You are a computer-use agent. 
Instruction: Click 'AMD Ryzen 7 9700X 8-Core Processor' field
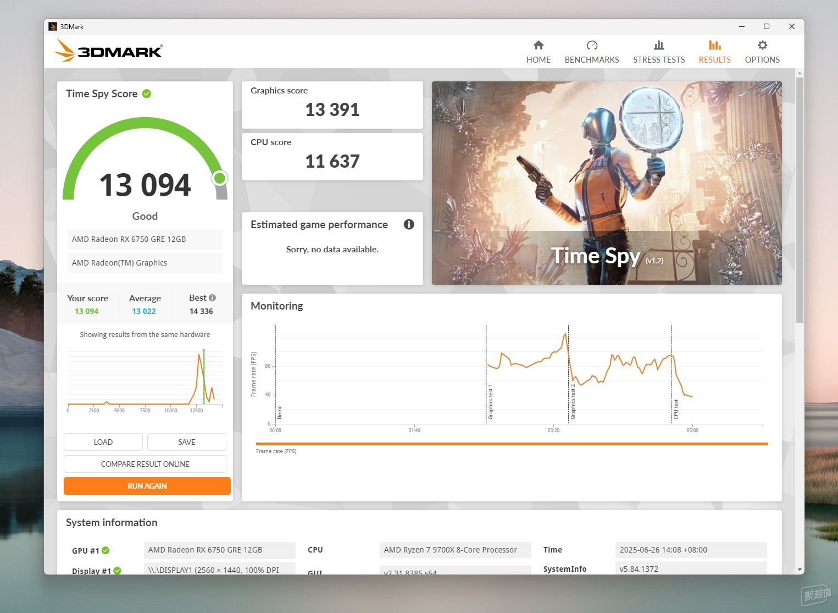tap(456, 550)
